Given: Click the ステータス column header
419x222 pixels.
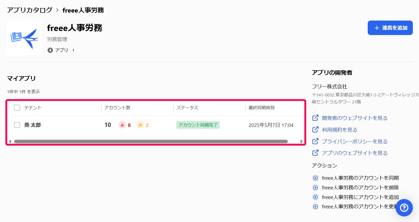Looking at the screenshot, I should 187,108.
